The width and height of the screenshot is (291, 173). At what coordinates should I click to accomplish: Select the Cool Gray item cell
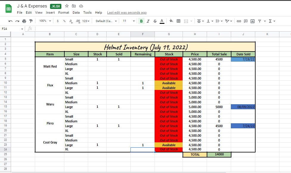(50, 142)
